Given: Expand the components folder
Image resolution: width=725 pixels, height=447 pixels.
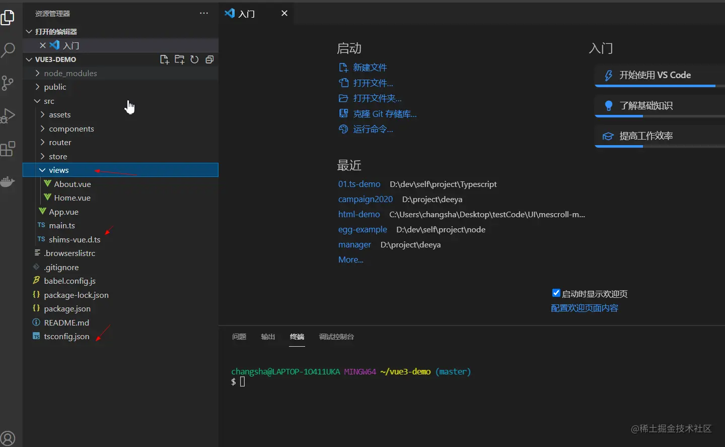Looking at the screenshot, I should pos(121,129).
